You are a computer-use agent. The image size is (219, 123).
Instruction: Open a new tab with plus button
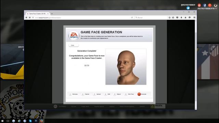(52, 14)
